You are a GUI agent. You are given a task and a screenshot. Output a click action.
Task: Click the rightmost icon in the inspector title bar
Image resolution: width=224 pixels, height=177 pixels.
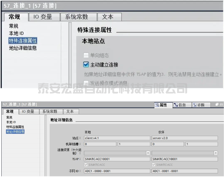221,105
